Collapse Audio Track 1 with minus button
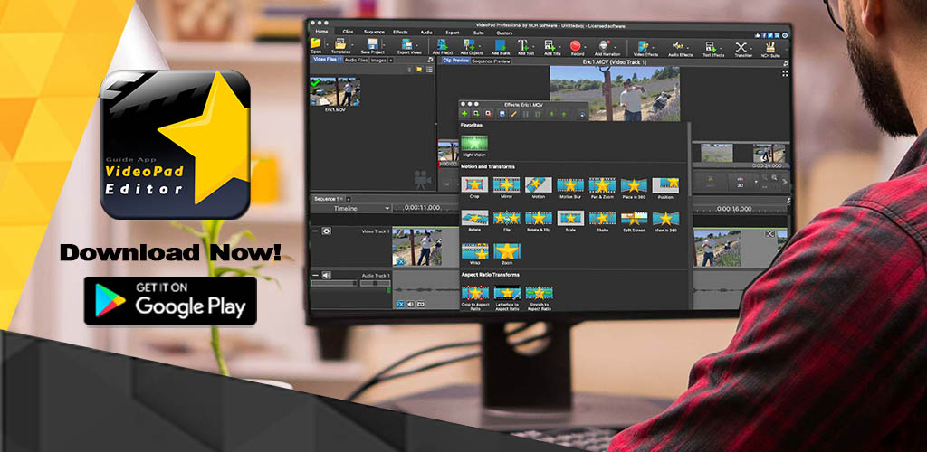 [315, 275]
